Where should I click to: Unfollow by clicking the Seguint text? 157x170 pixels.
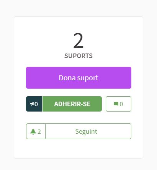[86, 131]
